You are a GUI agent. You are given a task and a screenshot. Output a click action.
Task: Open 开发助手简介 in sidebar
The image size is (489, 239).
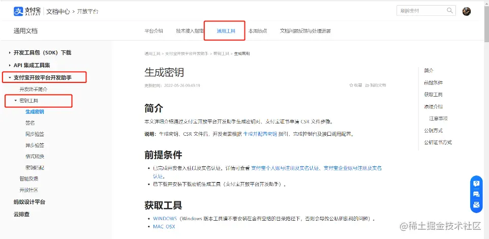coord(34,89)
